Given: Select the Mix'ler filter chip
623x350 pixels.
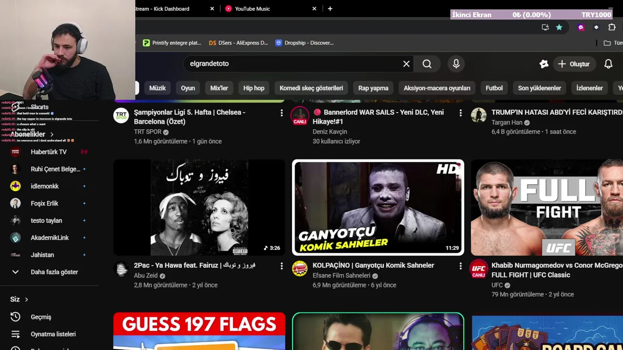Looking at the screenshot, I should coord(219,88).
